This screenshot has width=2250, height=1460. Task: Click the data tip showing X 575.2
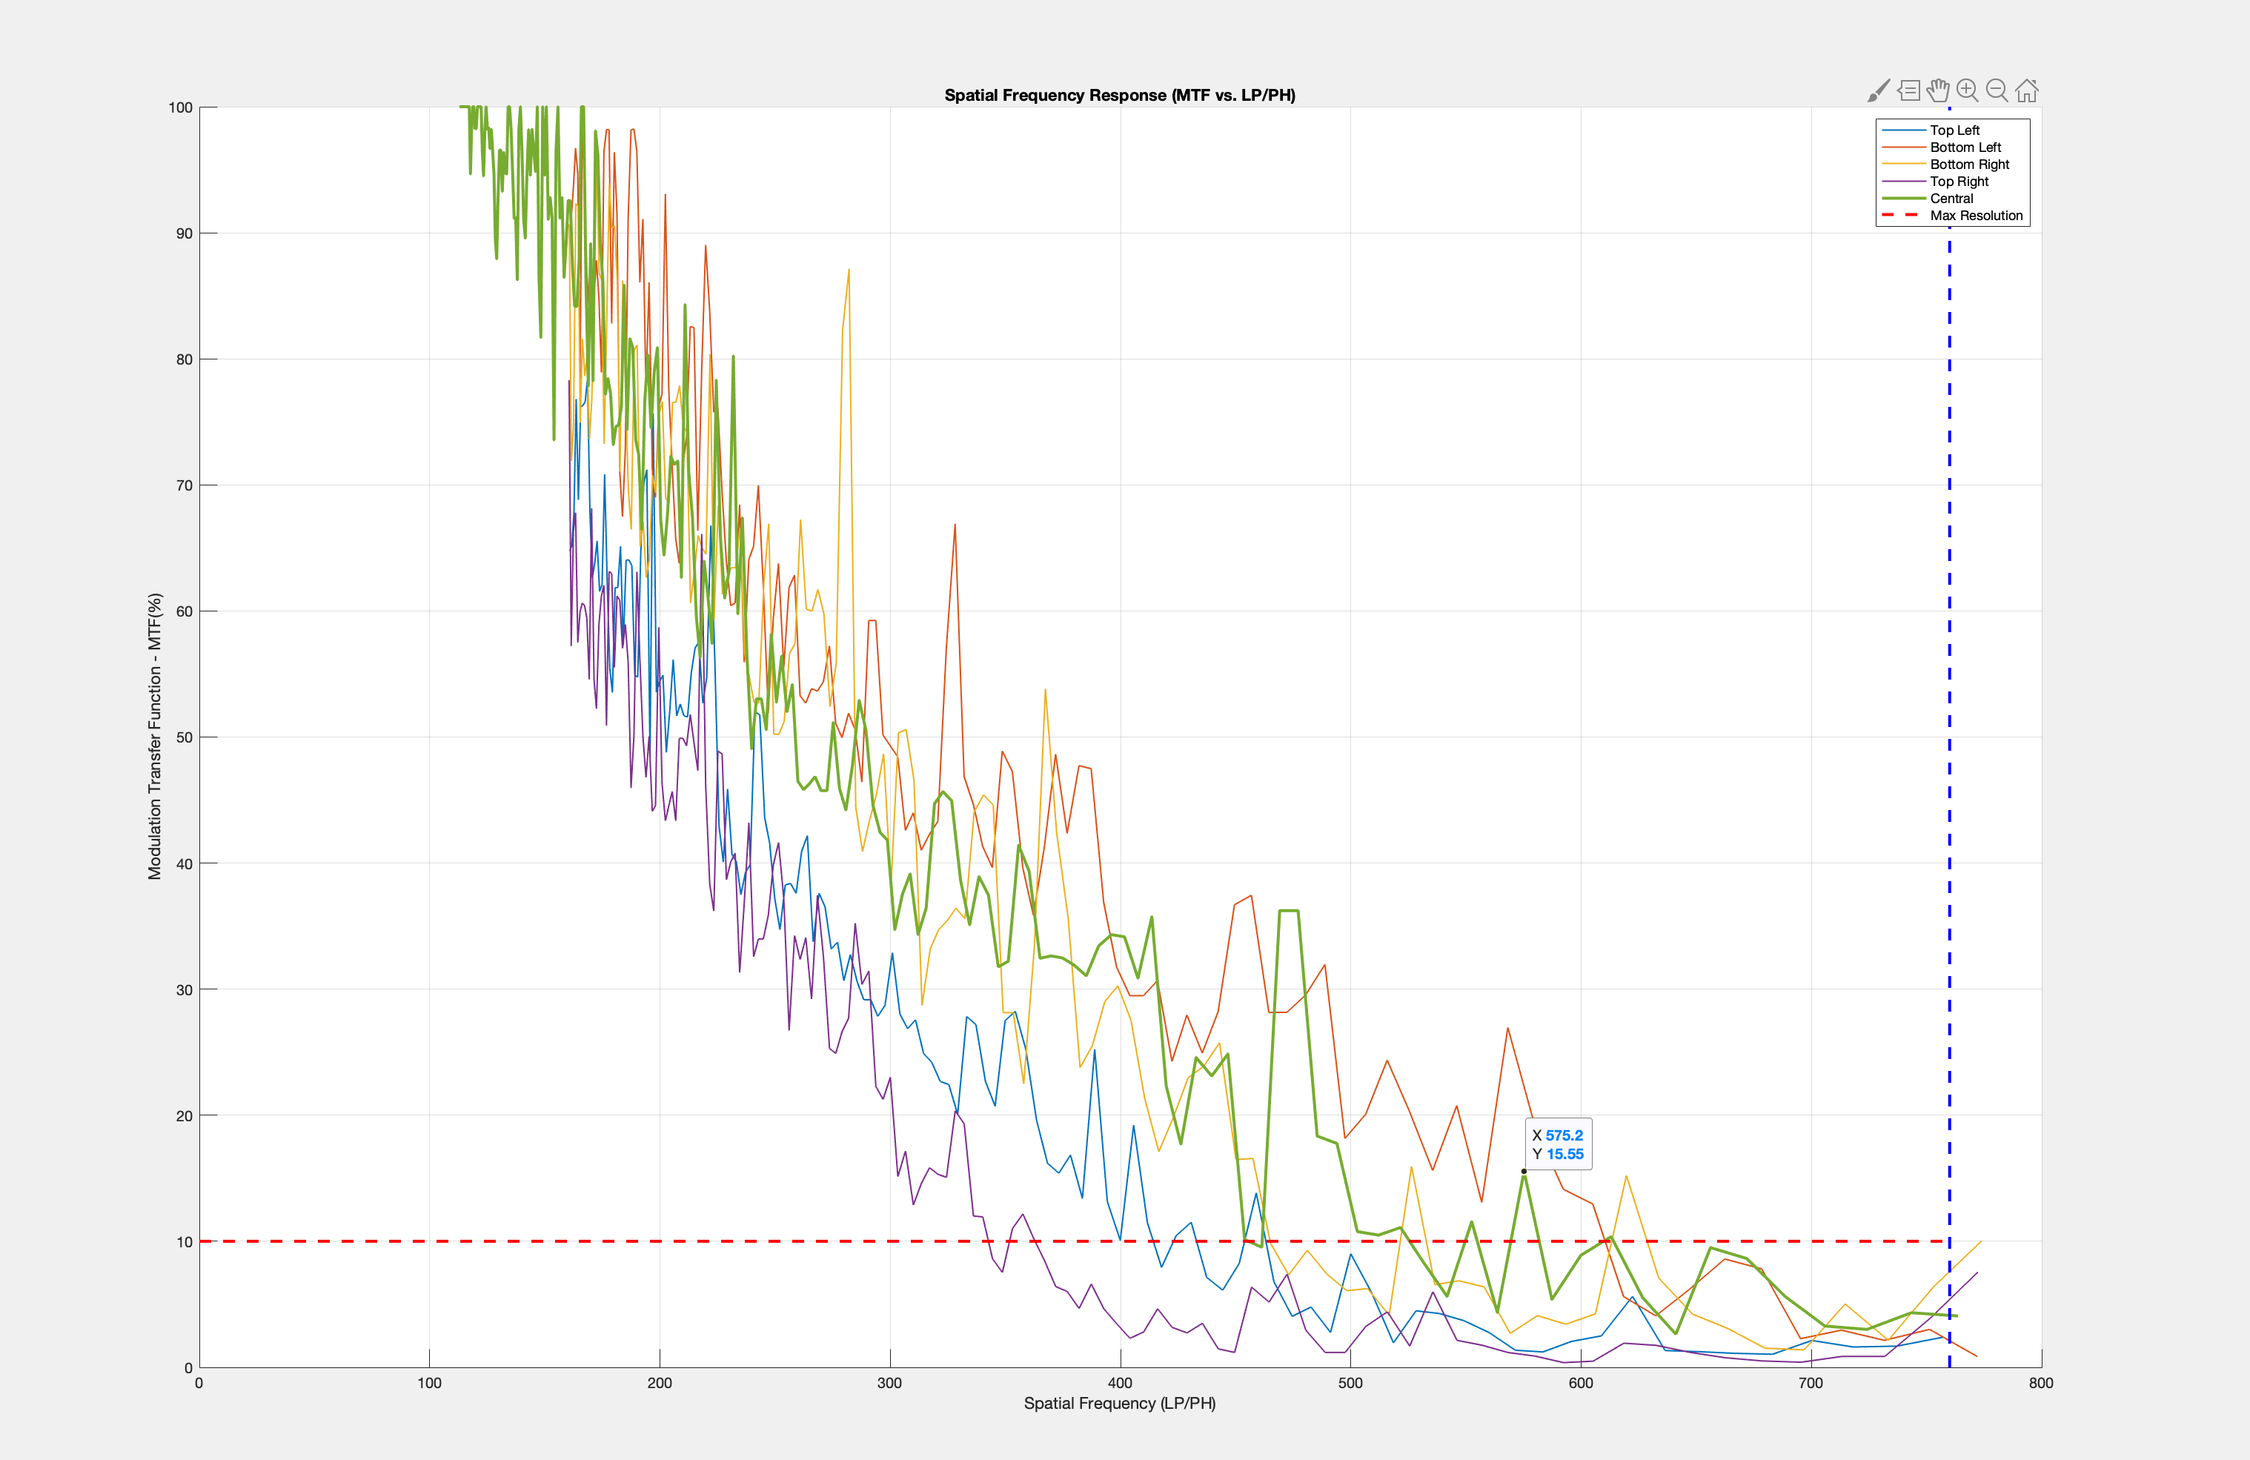(1558, 1144)
